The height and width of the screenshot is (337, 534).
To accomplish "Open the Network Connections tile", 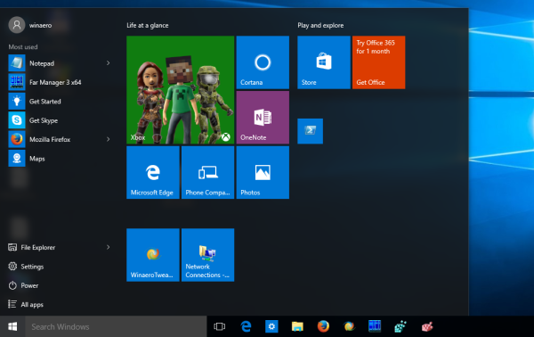I will pos(207,255).
